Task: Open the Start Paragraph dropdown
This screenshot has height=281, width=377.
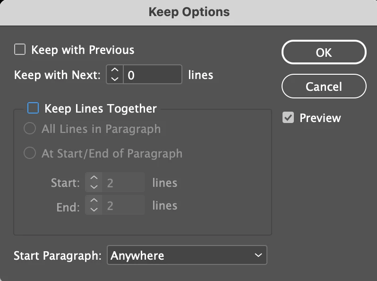Action: [x=187, y=255]
